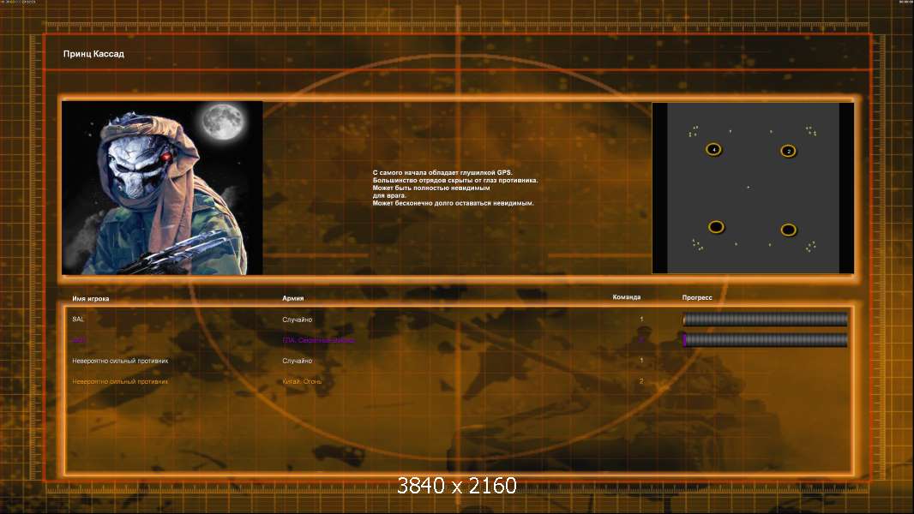Click the purple 'ГЛА' army entry
Screen dimensions: 914x514
pos(318,340)
